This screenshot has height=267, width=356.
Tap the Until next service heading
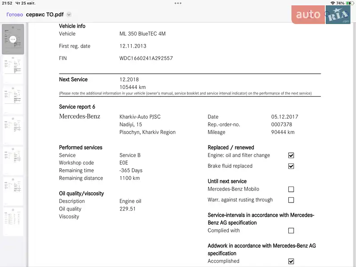point(227,181)
